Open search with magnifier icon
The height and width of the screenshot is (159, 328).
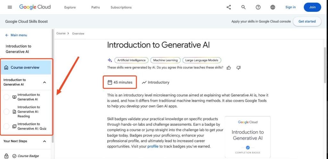(243, 7)
